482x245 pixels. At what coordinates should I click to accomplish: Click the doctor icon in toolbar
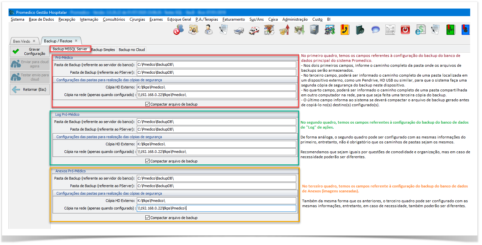click(208, 30)
